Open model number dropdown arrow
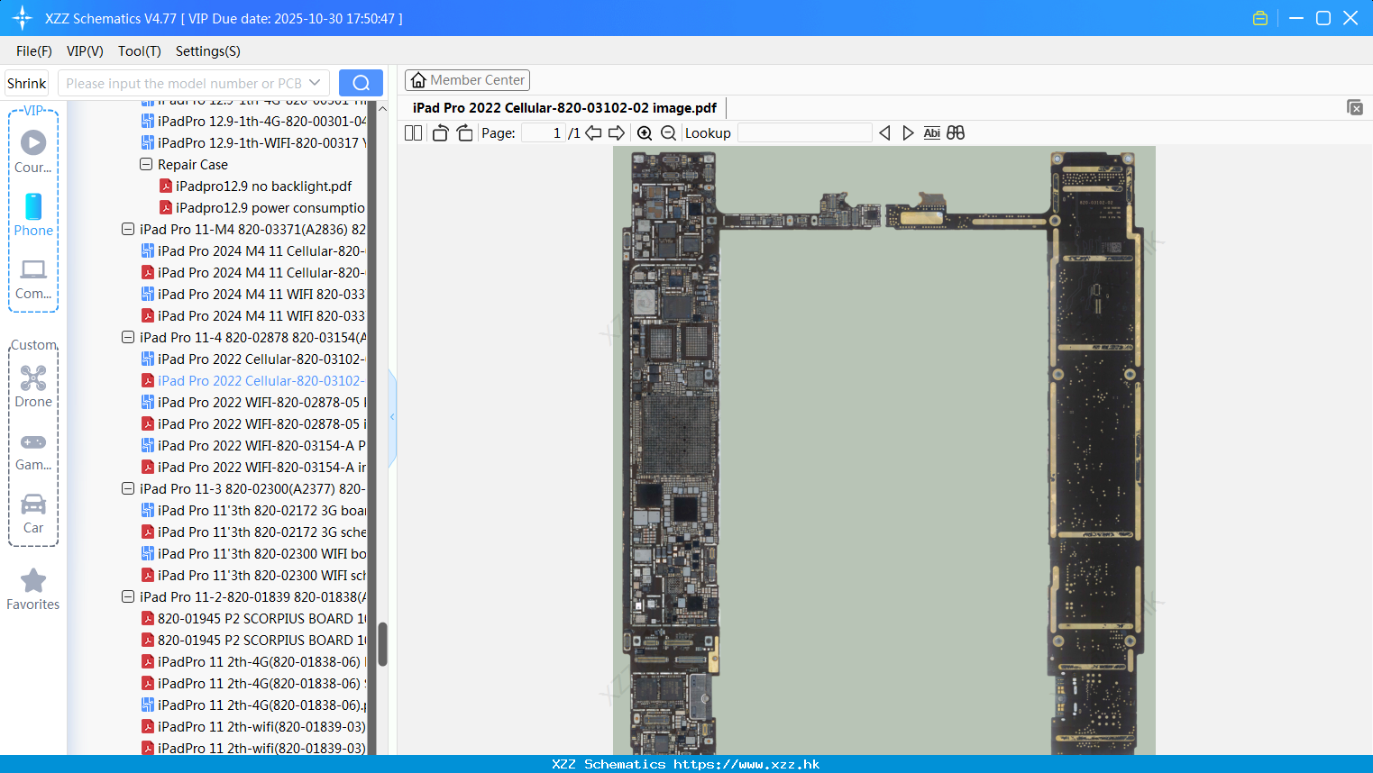The height and width of the screenshot is (773, 1373). [x=315, y=83]
